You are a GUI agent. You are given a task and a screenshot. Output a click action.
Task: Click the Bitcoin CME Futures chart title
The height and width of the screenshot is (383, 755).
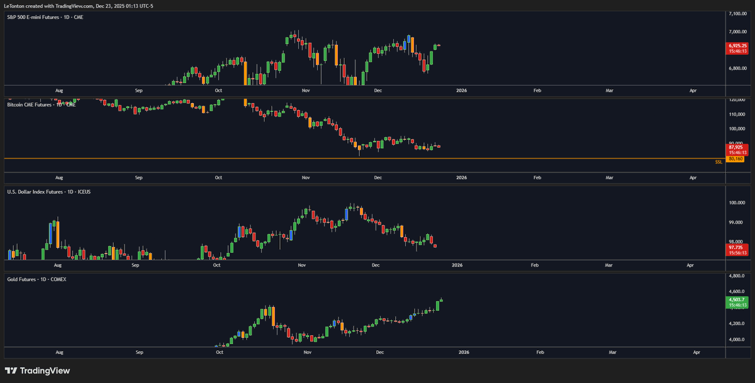pyautogui.click(x=41, y=104)
